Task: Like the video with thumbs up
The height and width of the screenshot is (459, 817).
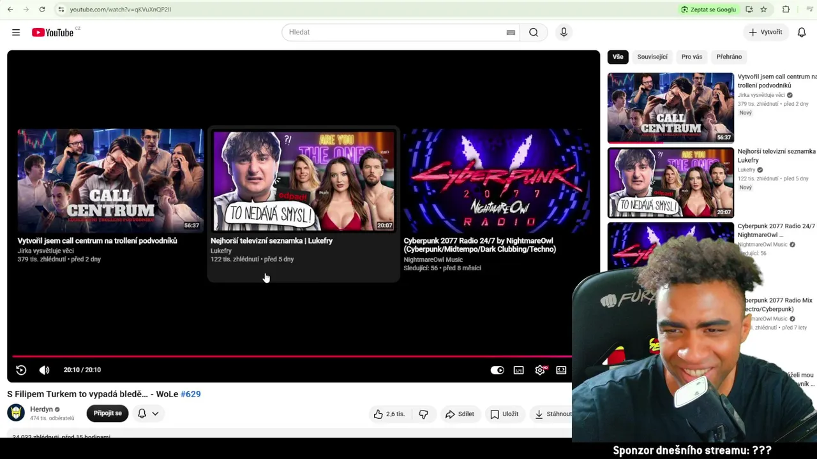Action: tap(390, 414)
